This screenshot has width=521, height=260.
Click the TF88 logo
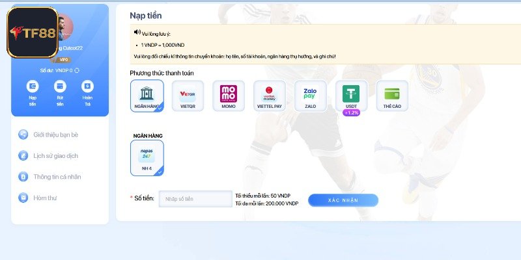click(33, 32)
